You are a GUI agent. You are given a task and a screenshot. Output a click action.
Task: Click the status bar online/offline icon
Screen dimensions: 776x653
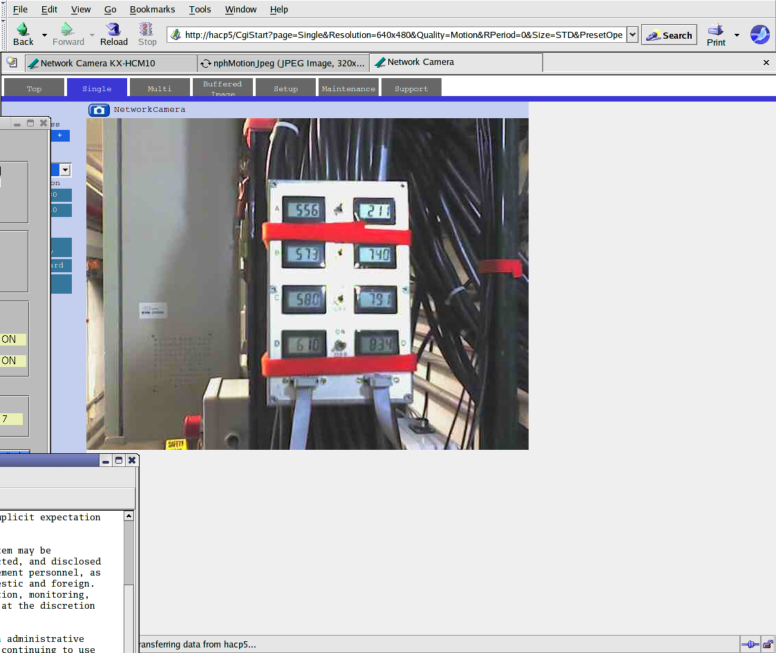[750, 644]
